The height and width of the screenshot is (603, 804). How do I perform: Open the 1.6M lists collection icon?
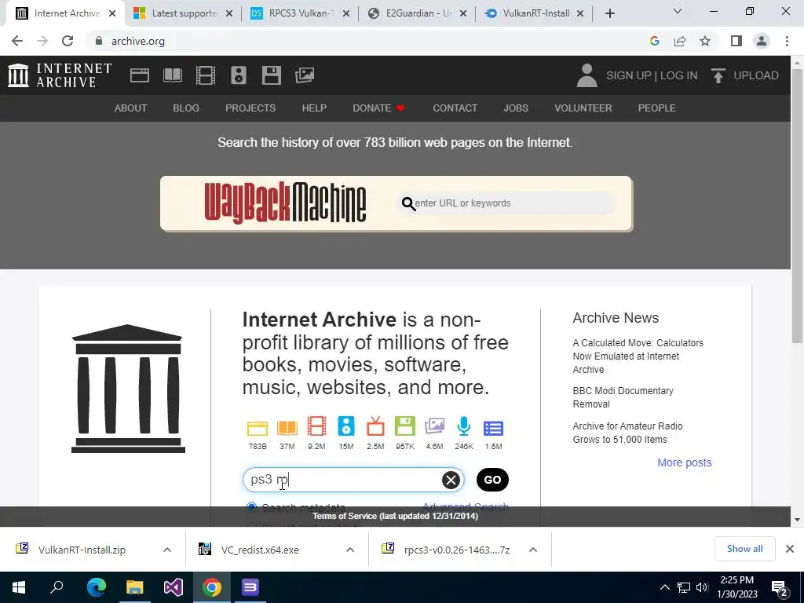pos(493,428)
